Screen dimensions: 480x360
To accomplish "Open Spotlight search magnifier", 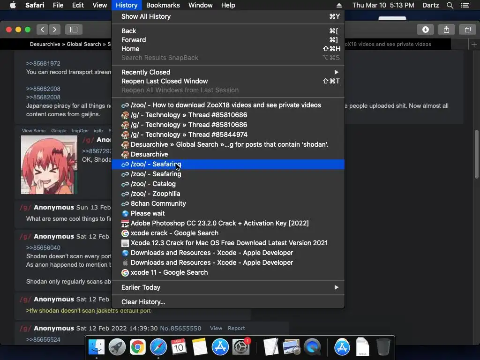I will (450, 5).
